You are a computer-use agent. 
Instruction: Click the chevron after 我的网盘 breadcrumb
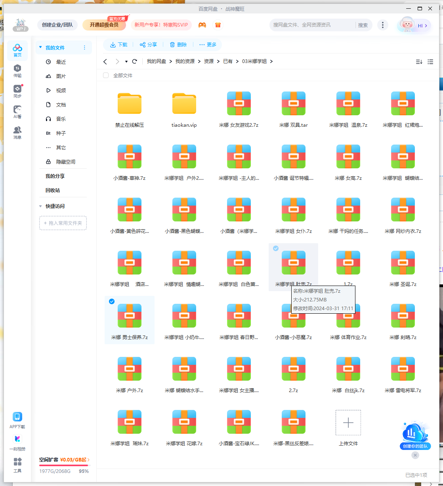click(x=171, y=61)
